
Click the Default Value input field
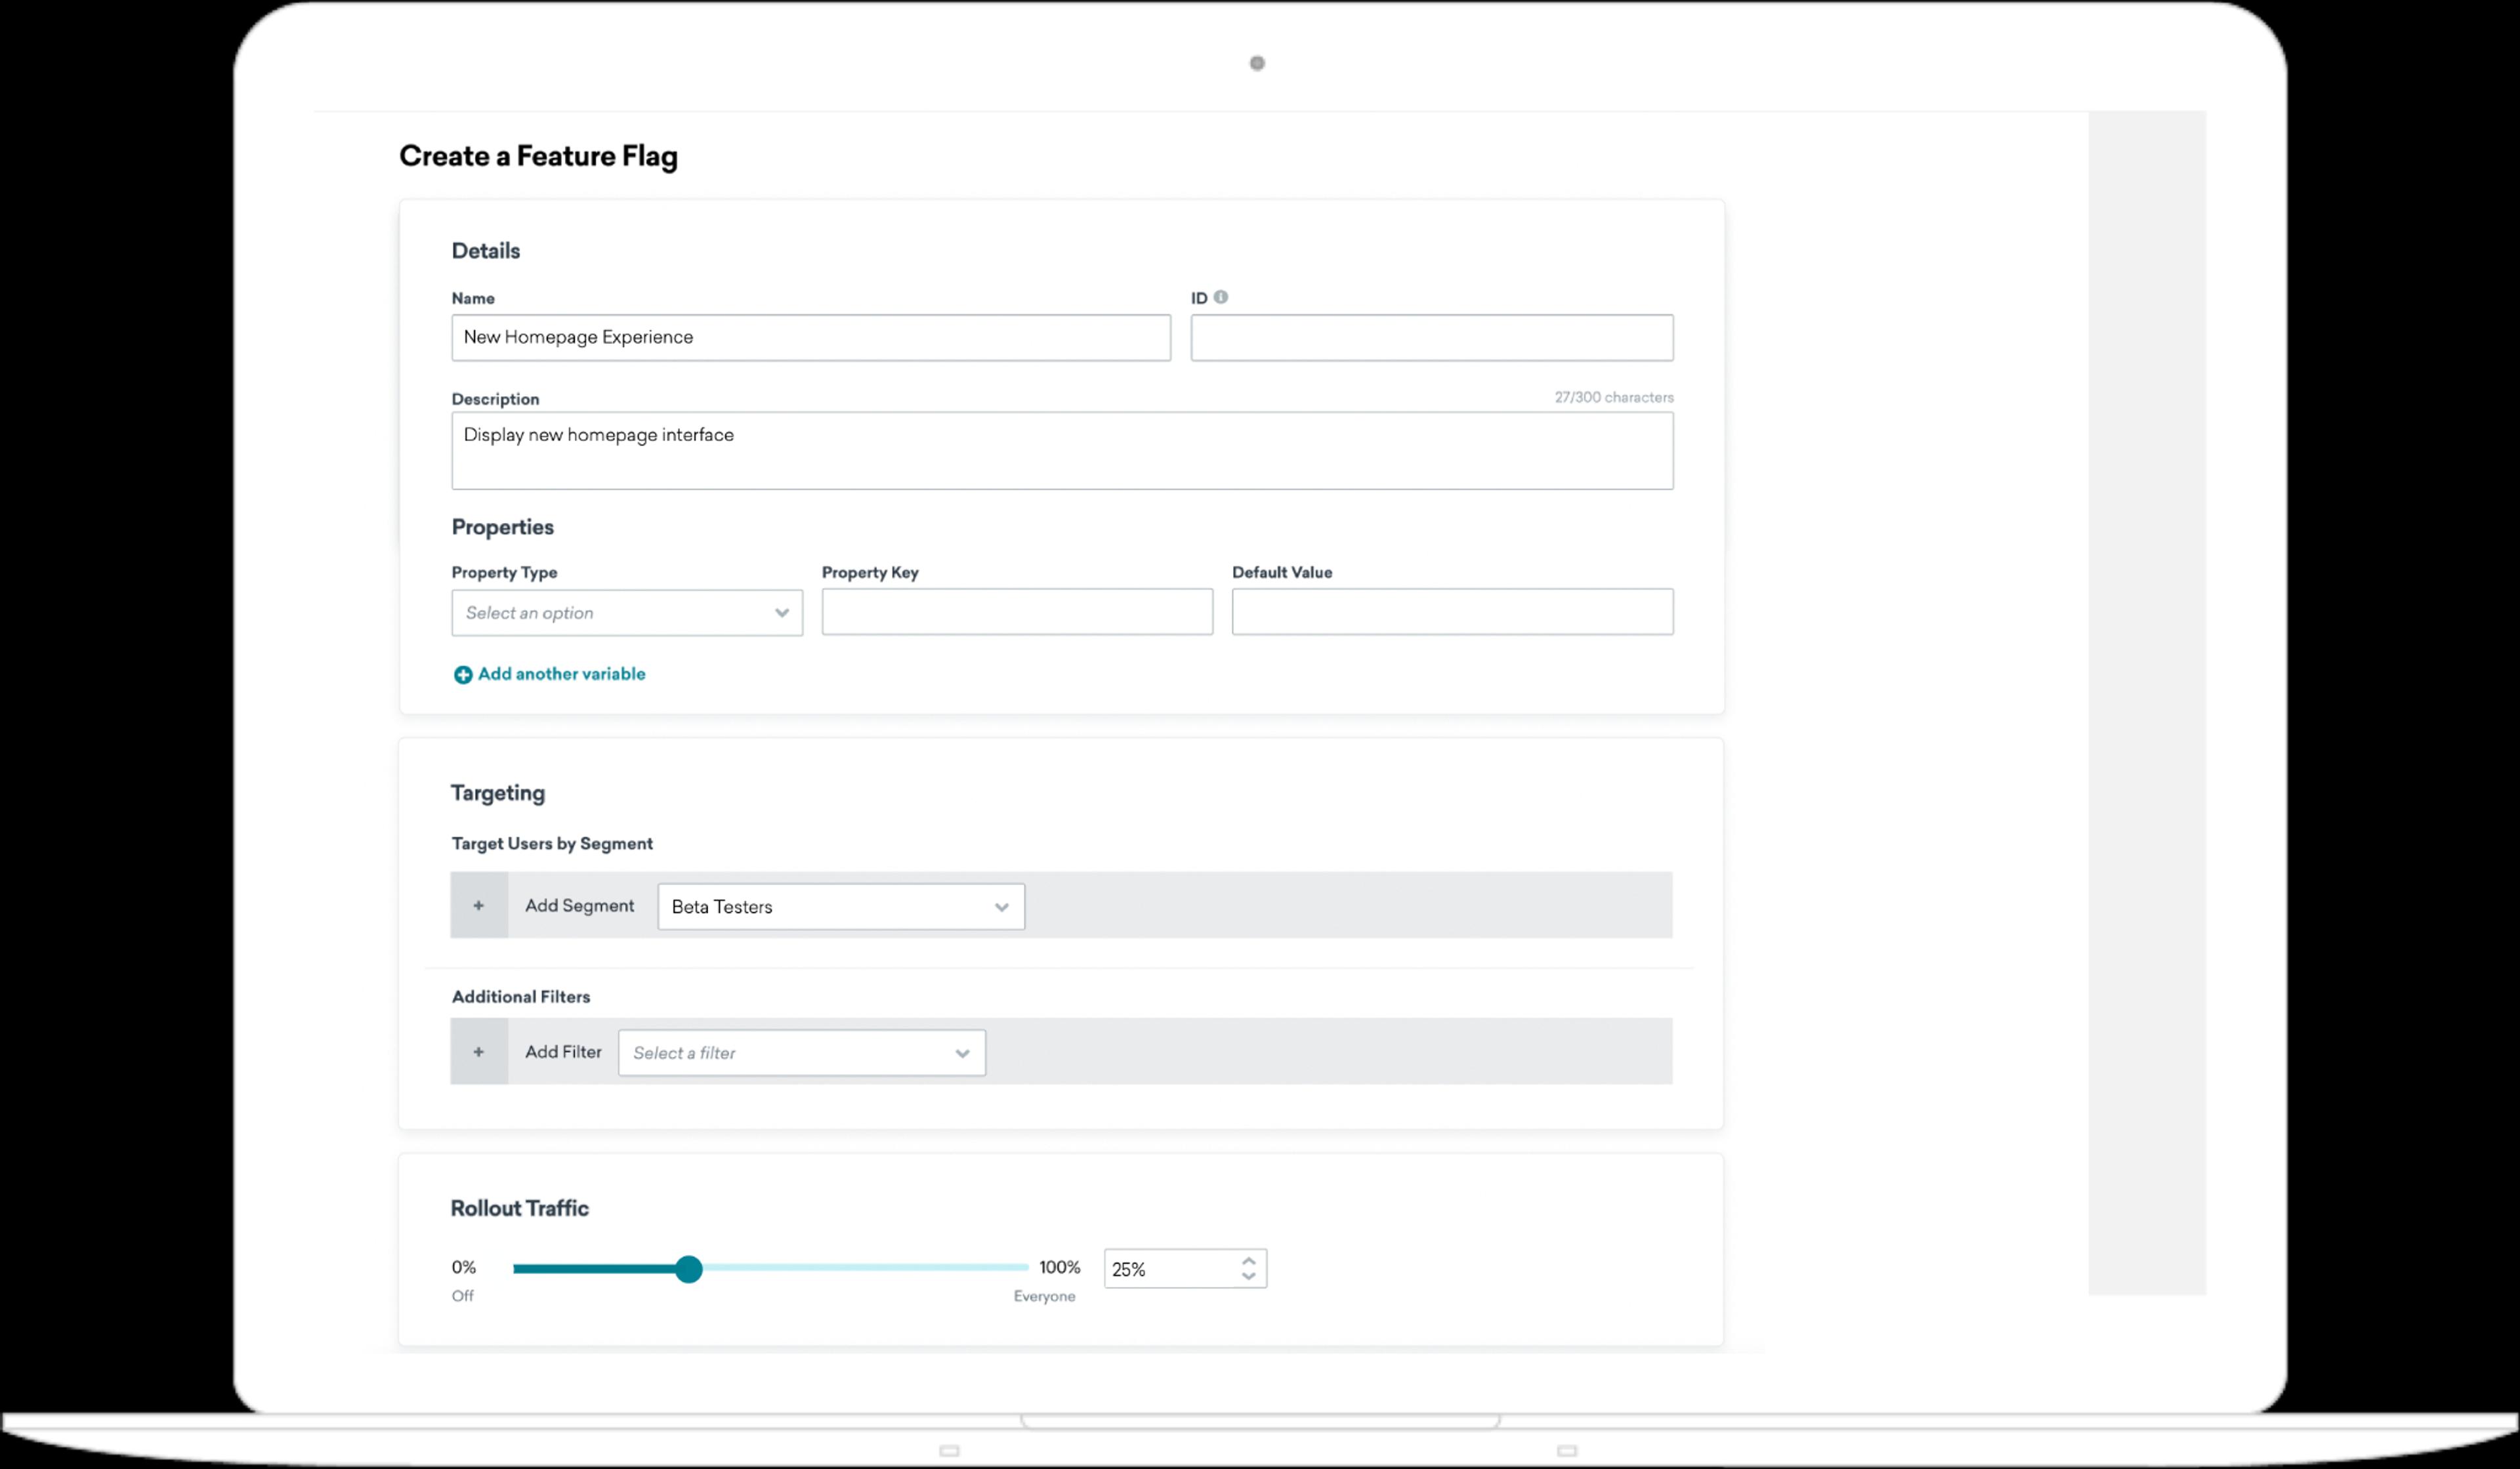(x=1451, y=611)
